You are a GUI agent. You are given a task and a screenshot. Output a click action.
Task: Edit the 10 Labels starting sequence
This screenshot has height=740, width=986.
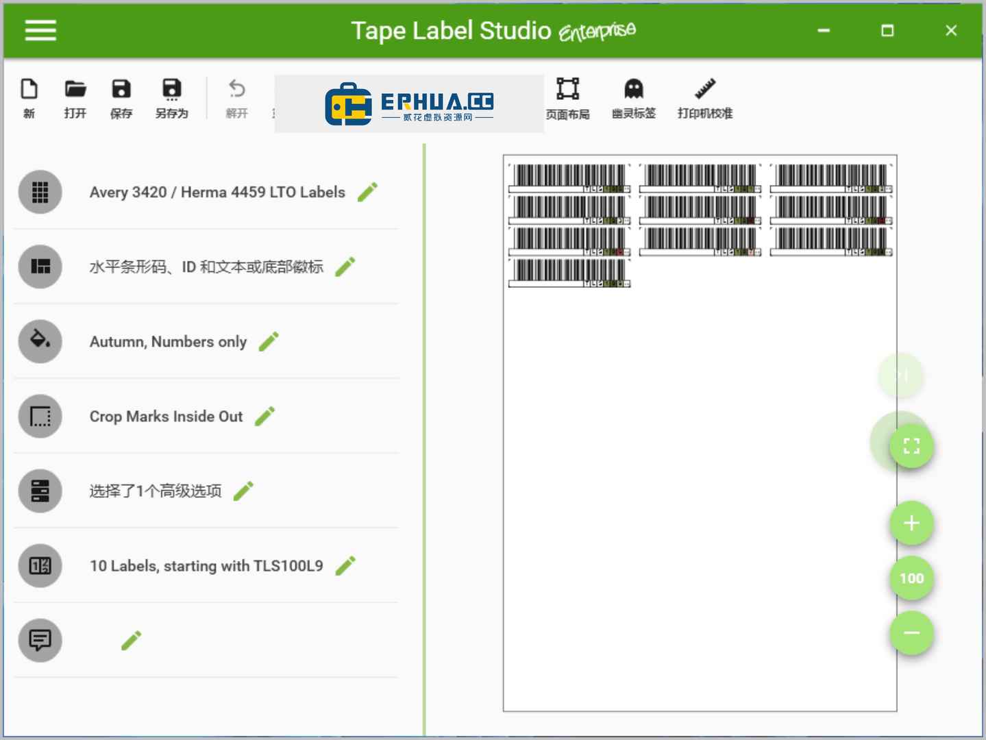345,565
